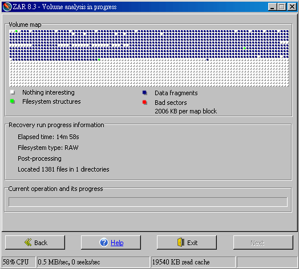
Task: Click the white Nothing interesting legend square
Action: (13, 92)
